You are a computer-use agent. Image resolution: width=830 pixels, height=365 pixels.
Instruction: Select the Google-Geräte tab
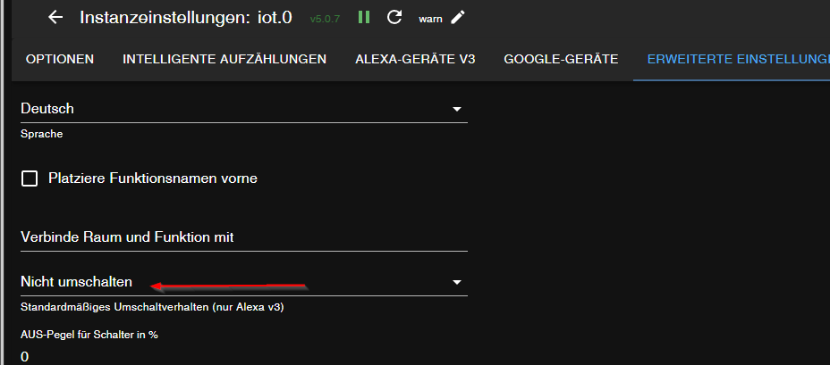tap(561, 59)
